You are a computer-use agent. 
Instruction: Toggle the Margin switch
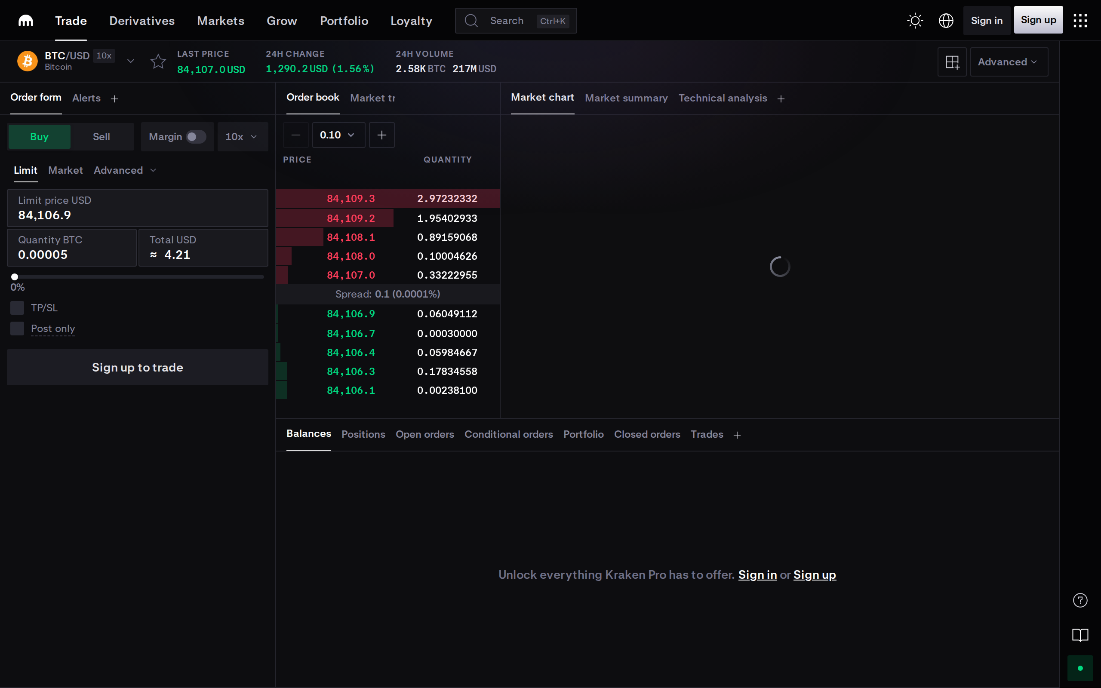coord(196,136)
